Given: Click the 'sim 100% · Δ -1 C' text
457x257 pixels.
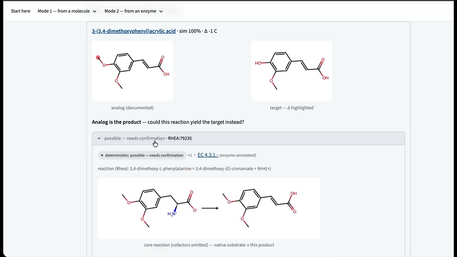Looking at the screenshot, I should [198, 31].
